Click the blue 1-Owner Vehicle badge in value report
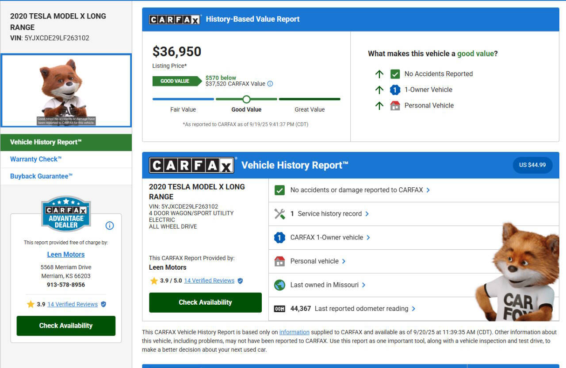This screenshot has height=368, width=566. click(395, 90)
